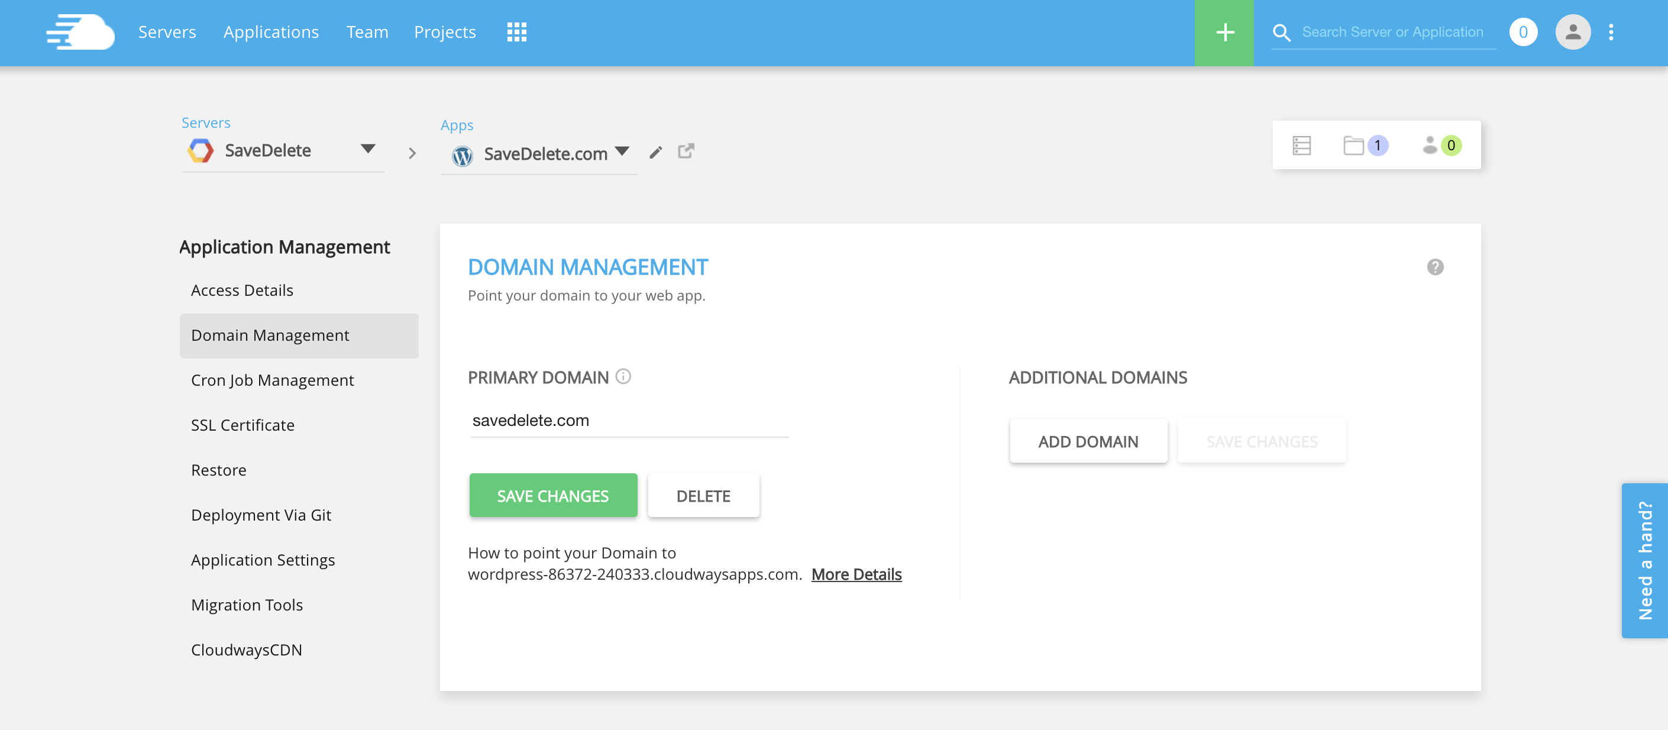This screenshot has height=730, width=1668.
Task: Click the Search Server or Application field
Action: click(x=1392, y=32)
